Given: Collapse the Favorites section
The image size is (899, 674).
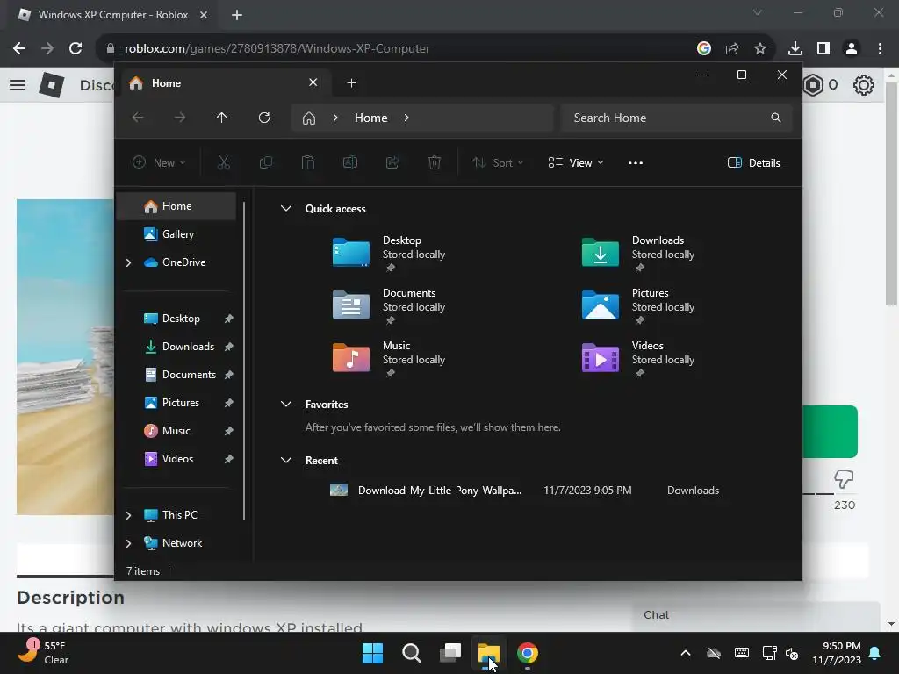Looking at the screenshot, I should (286, 404).
